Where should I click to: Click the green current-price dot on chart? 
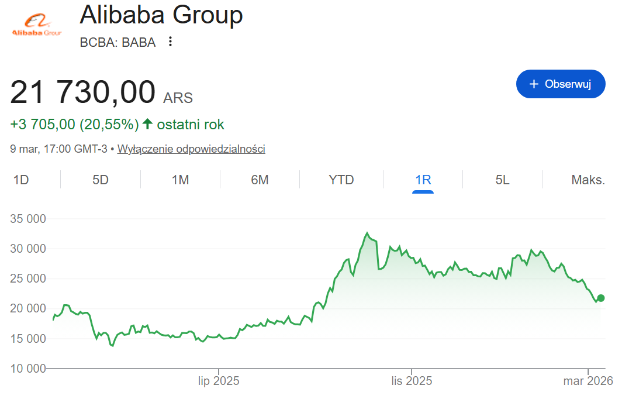click(600, 298)
